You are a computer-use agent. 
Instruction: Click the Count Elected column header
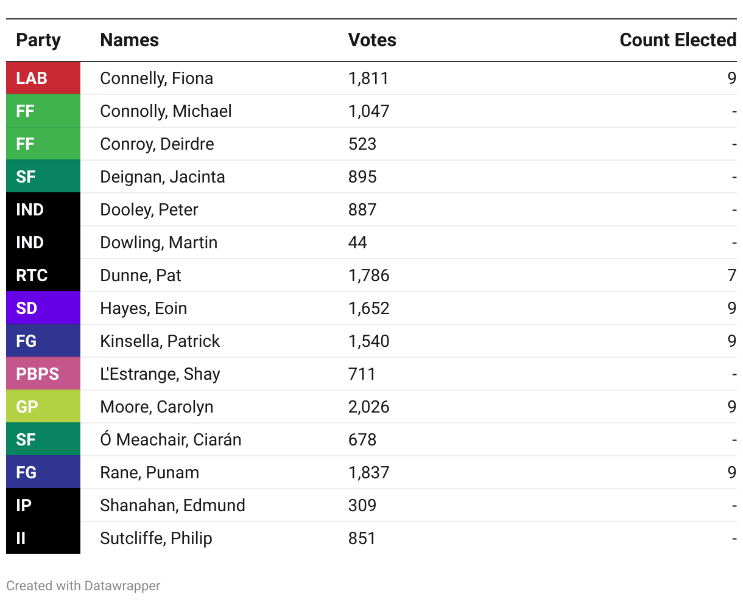click(x=677, y=40)
